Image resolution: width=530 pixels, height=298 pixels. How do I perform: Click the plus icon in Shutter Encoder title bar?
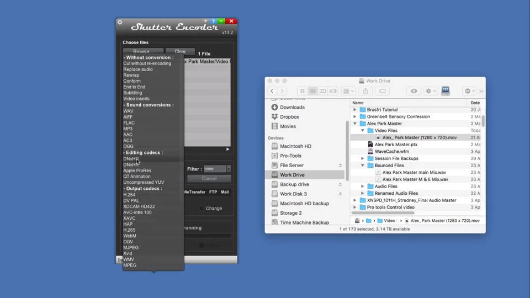(205, 21)
